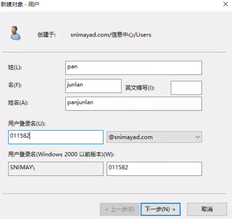Click the 姓(L) label
The image size is (232, 219).
[15, 67]
